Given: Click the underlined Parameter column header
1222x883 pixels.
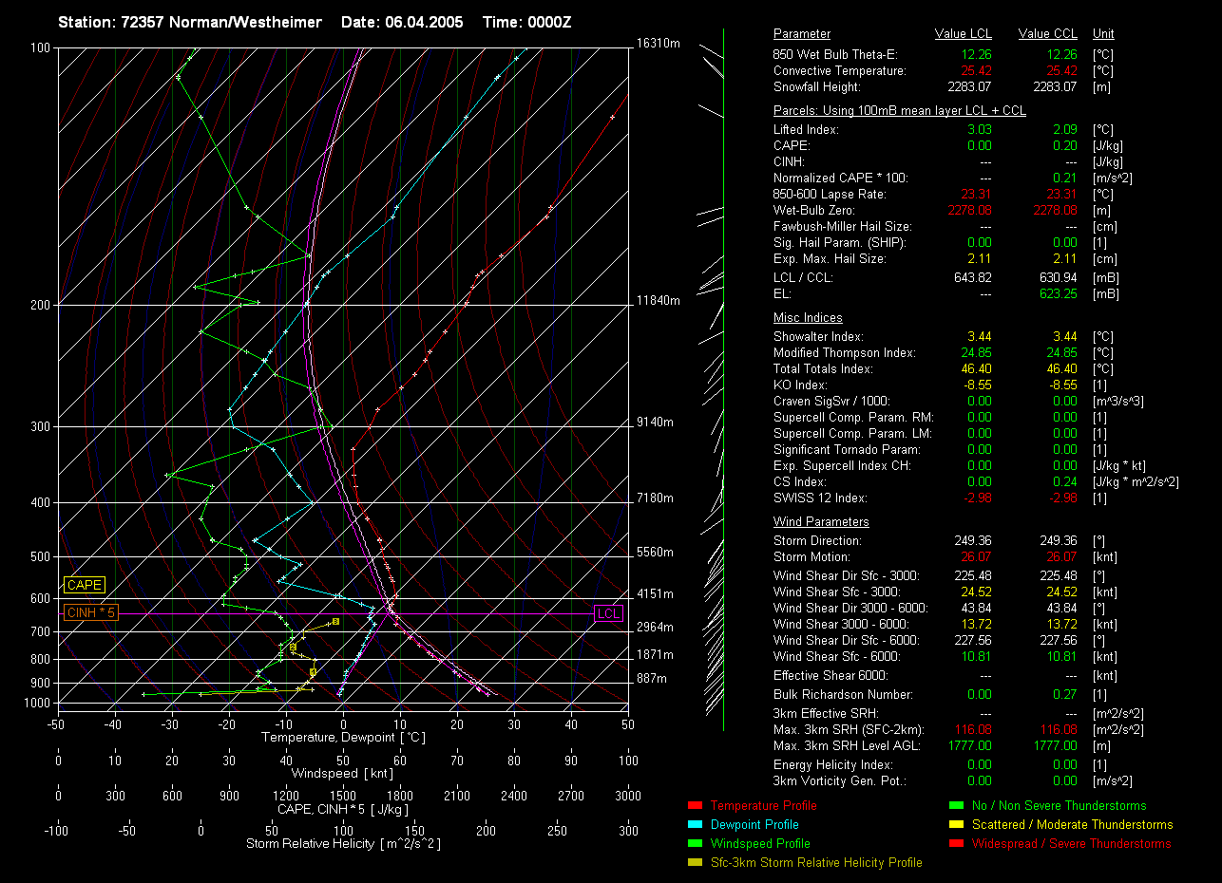Looking at the screenshot, I should tap(801, 34).
